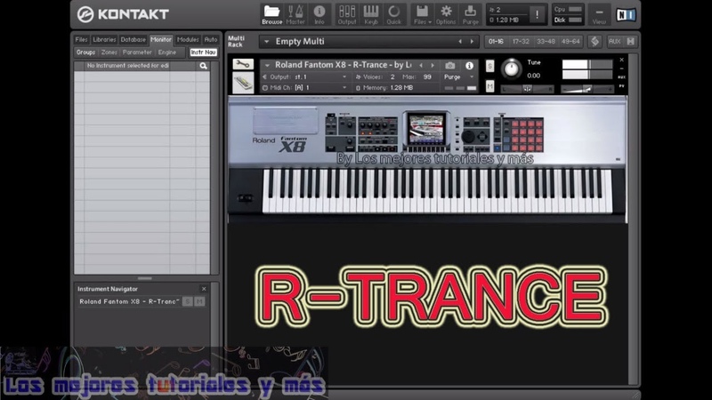
Task: Select the Monitor tab
Action: tap(161, 39)
